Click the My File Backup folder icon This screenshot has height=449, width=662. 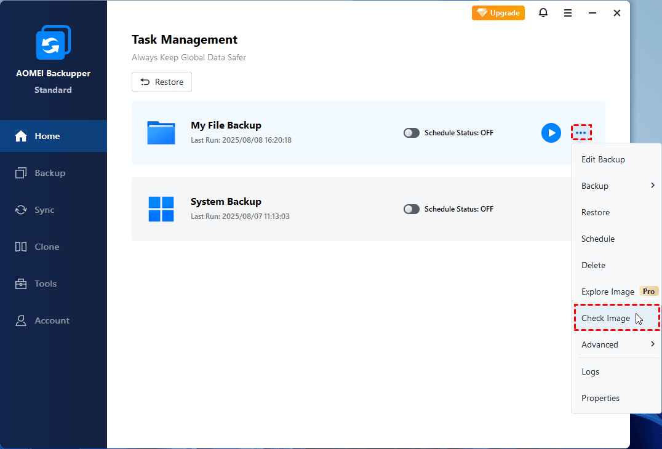pyautogui.click(x=161, y=133)
